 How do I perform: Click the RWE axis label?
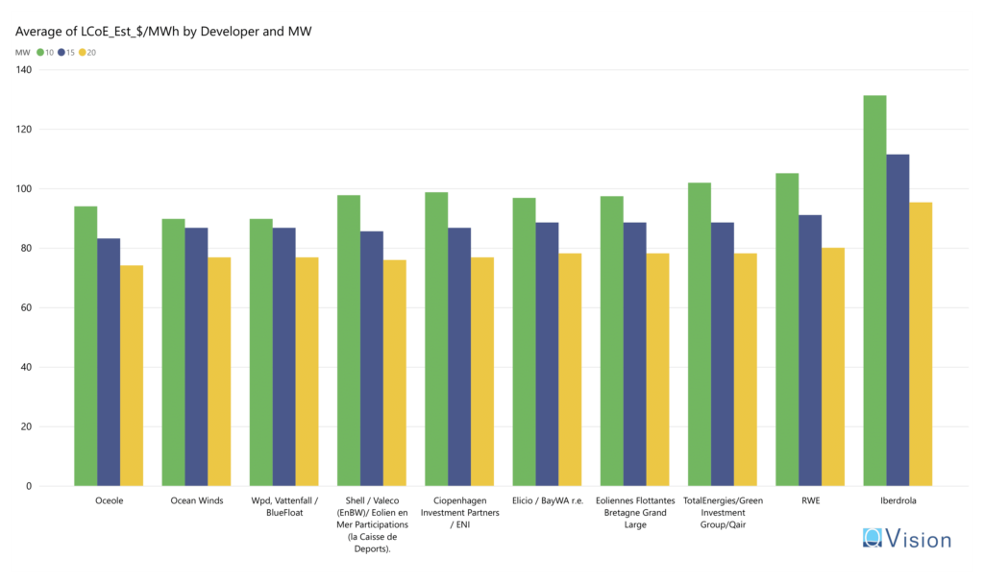[x=810, y=500]
